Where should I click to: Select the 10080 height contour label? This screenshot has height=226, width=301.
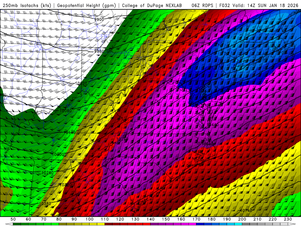click(65, 111)
